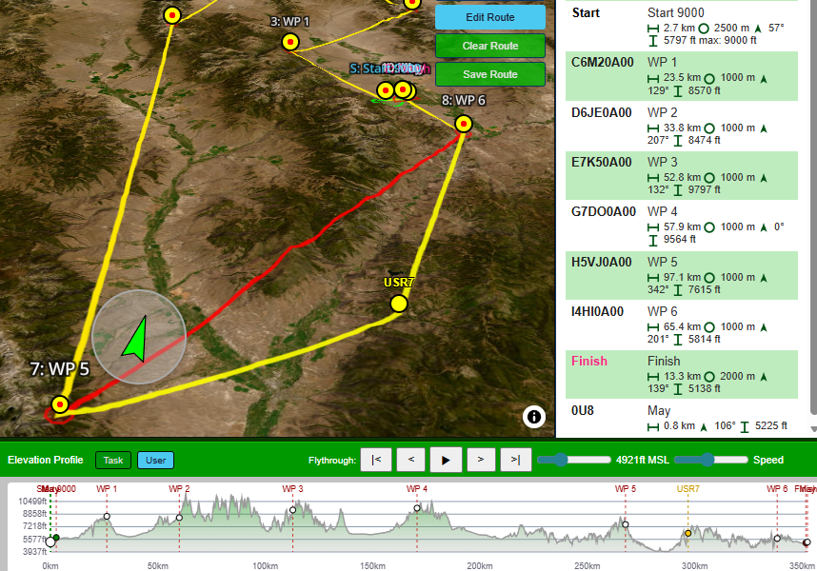This screenshot has width=817, height=571.
Task: Select waypoint row C6M20A00 WP 1
Action: point(682,76)
